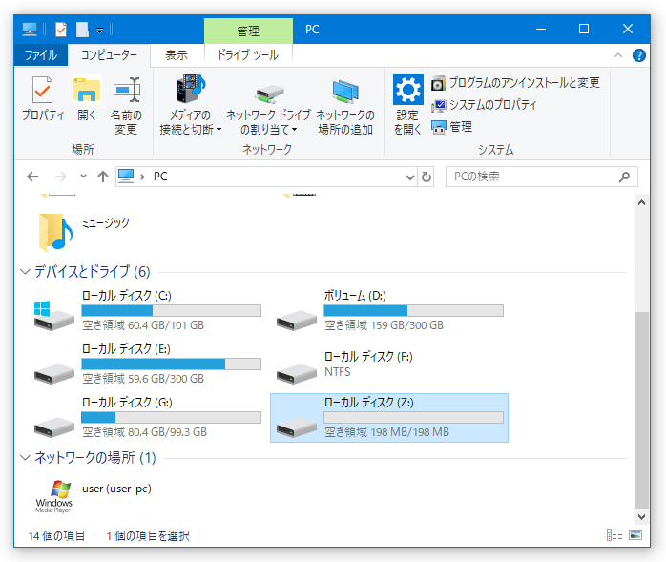Click the text 空き領域 80.4 GB/99.3 GB
The image size is (666, 562).
144,432
